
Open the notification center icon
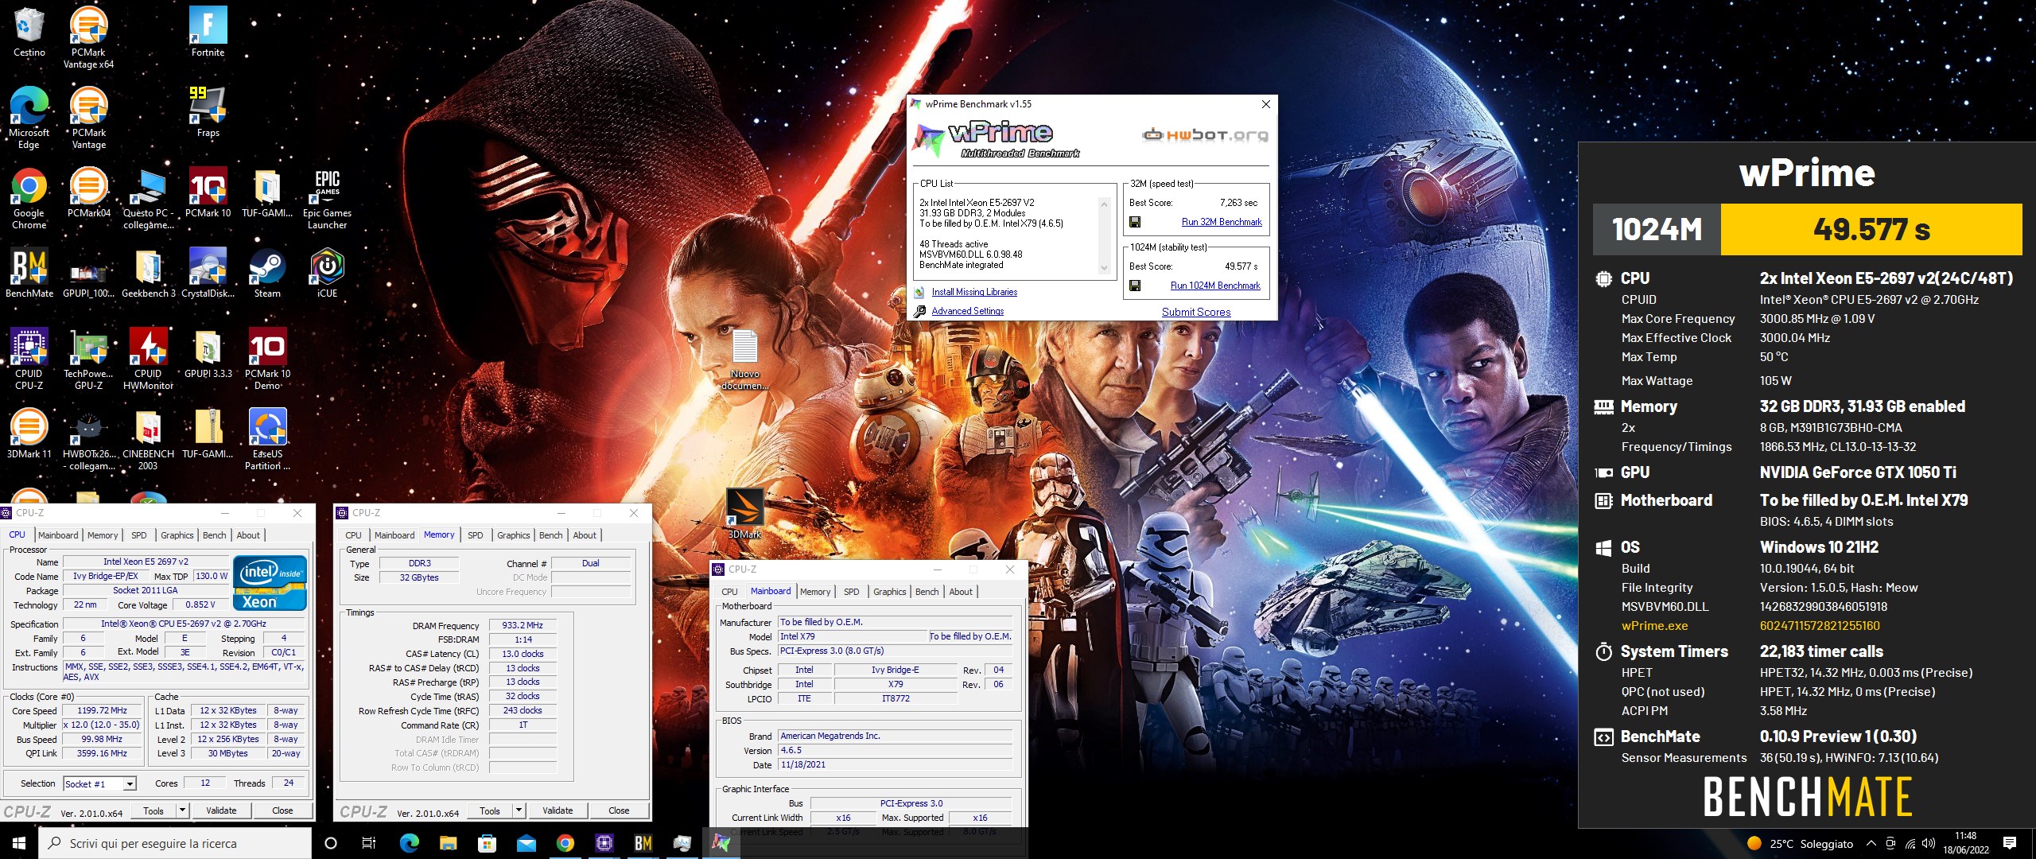(x=2010, y=843)
